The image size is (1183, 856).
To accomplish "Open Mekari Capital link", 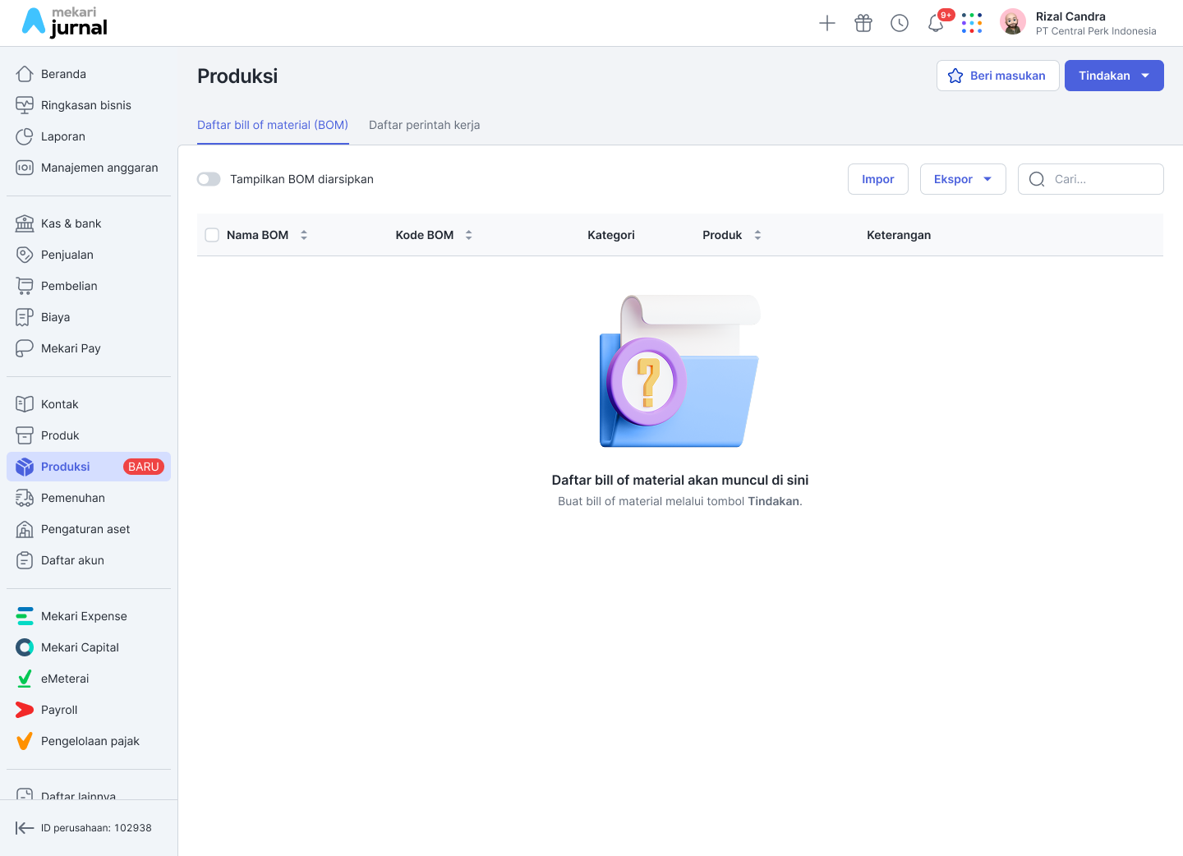I will [x=89, y=647].
